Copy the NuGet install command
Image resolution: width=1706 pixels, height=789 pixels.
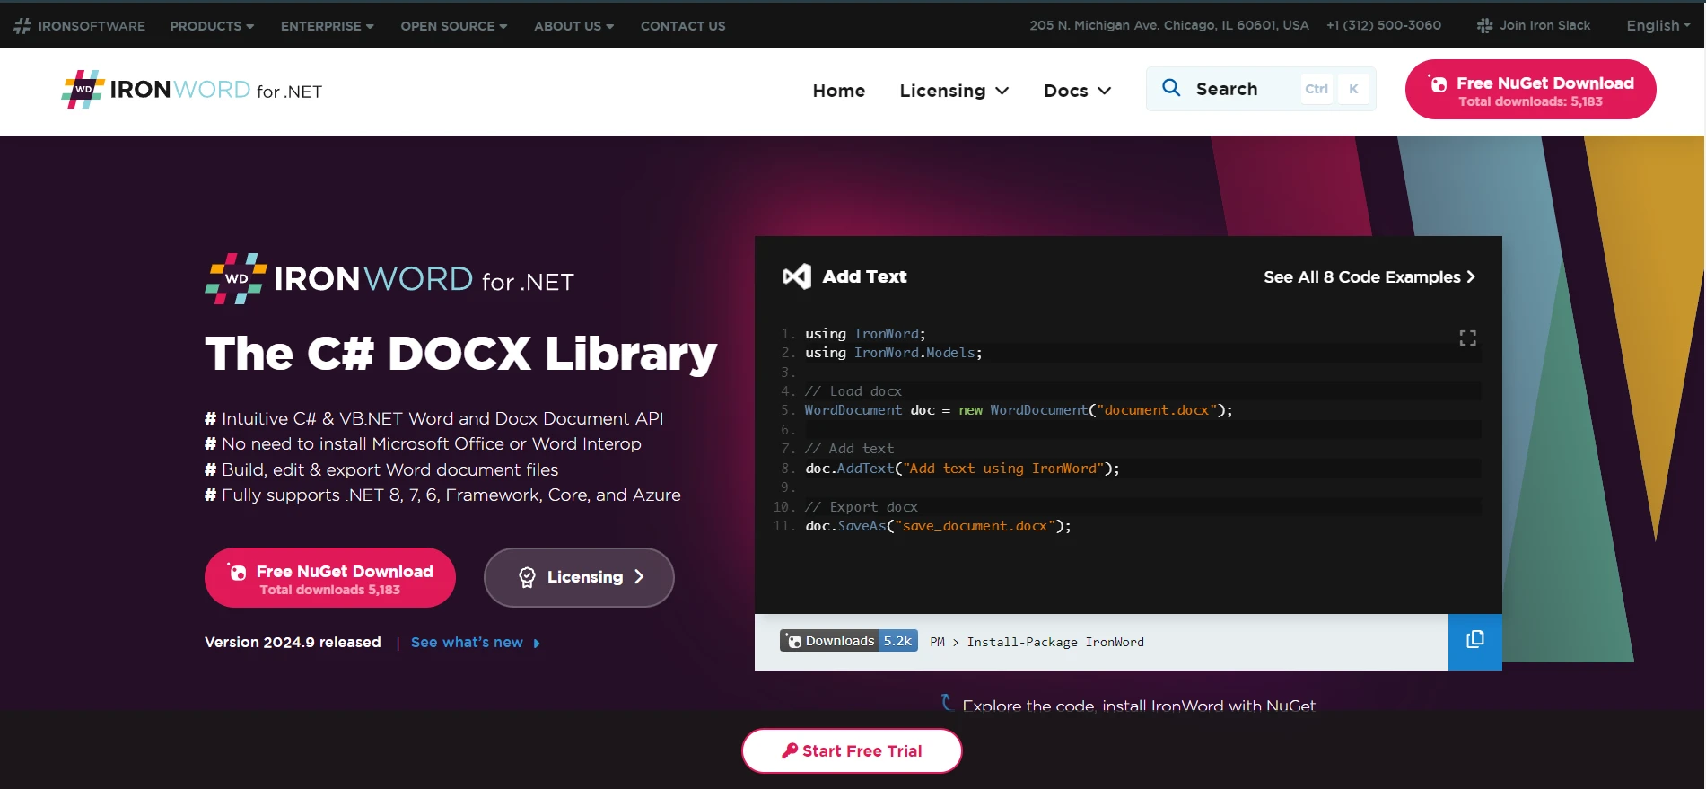(x=1474, y=641)
